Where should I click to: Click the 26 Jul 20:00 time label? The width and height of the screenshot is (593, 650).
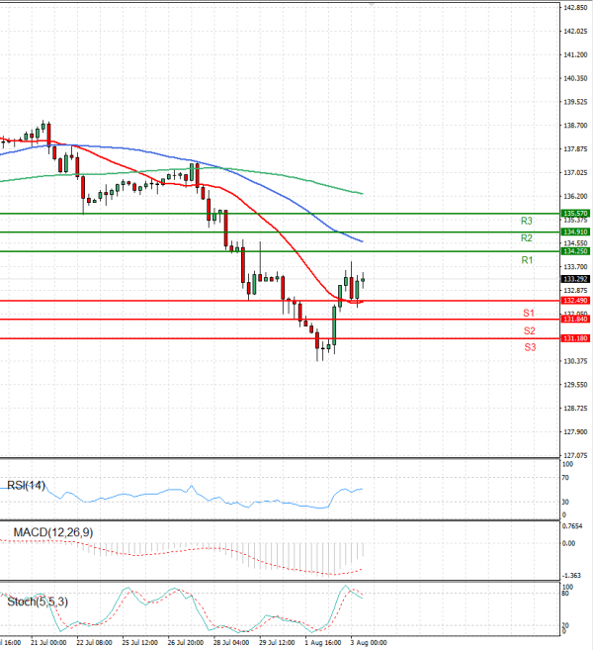[x=186, y=642]
